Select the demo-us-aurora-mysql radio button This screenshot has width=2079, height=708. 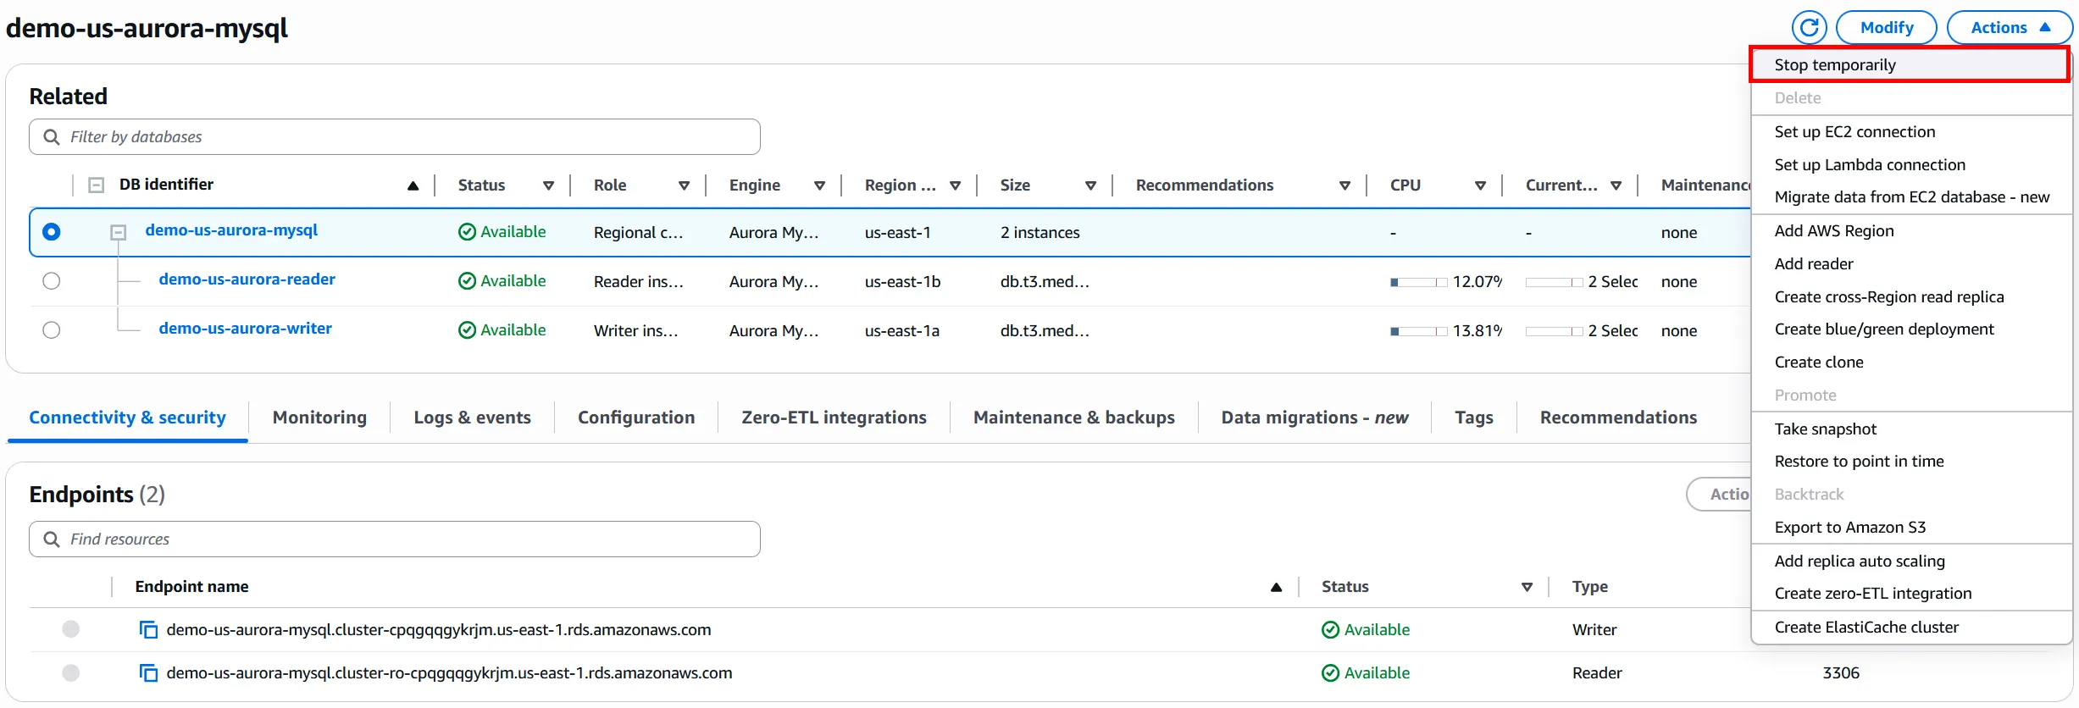(52, 232)
